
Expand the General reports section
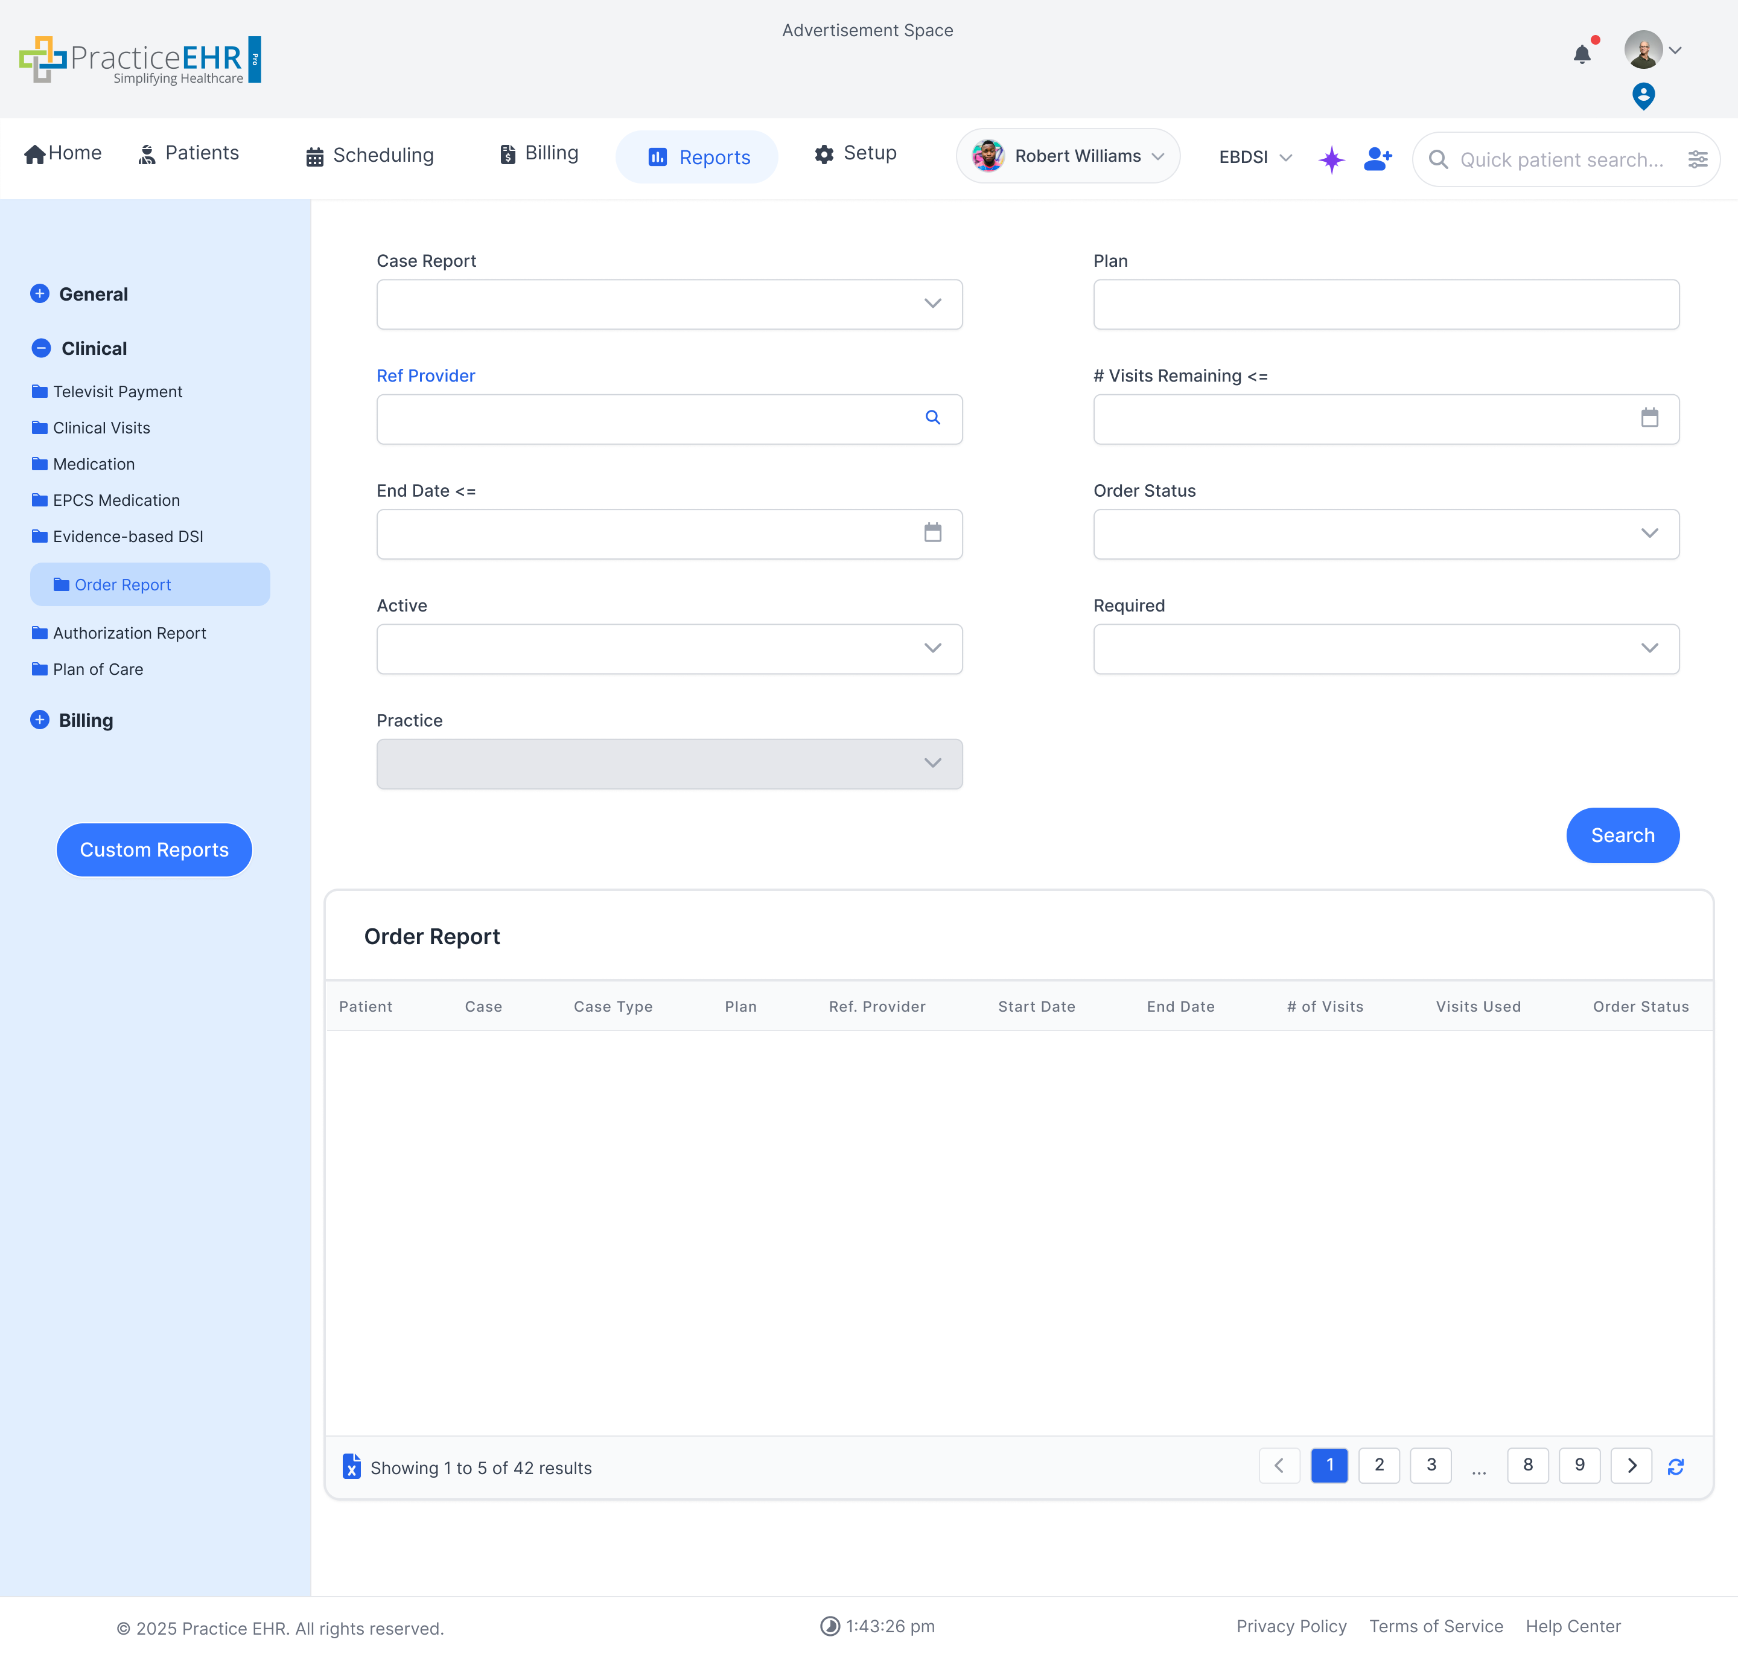point(40,294)
